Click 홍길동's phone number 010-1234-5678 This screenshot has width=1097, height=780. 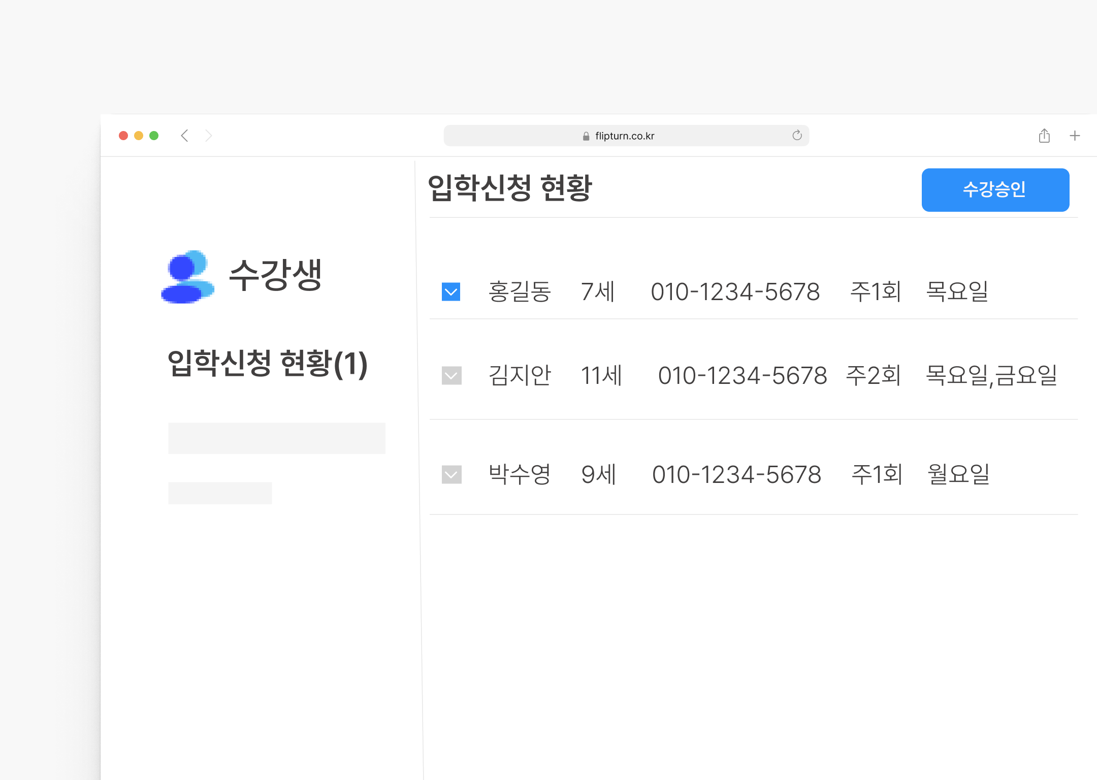click(x=736, y=291)
